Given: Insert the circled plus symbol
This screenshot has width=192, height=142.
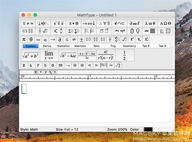Looking at the screenshot, I should 82,65.
